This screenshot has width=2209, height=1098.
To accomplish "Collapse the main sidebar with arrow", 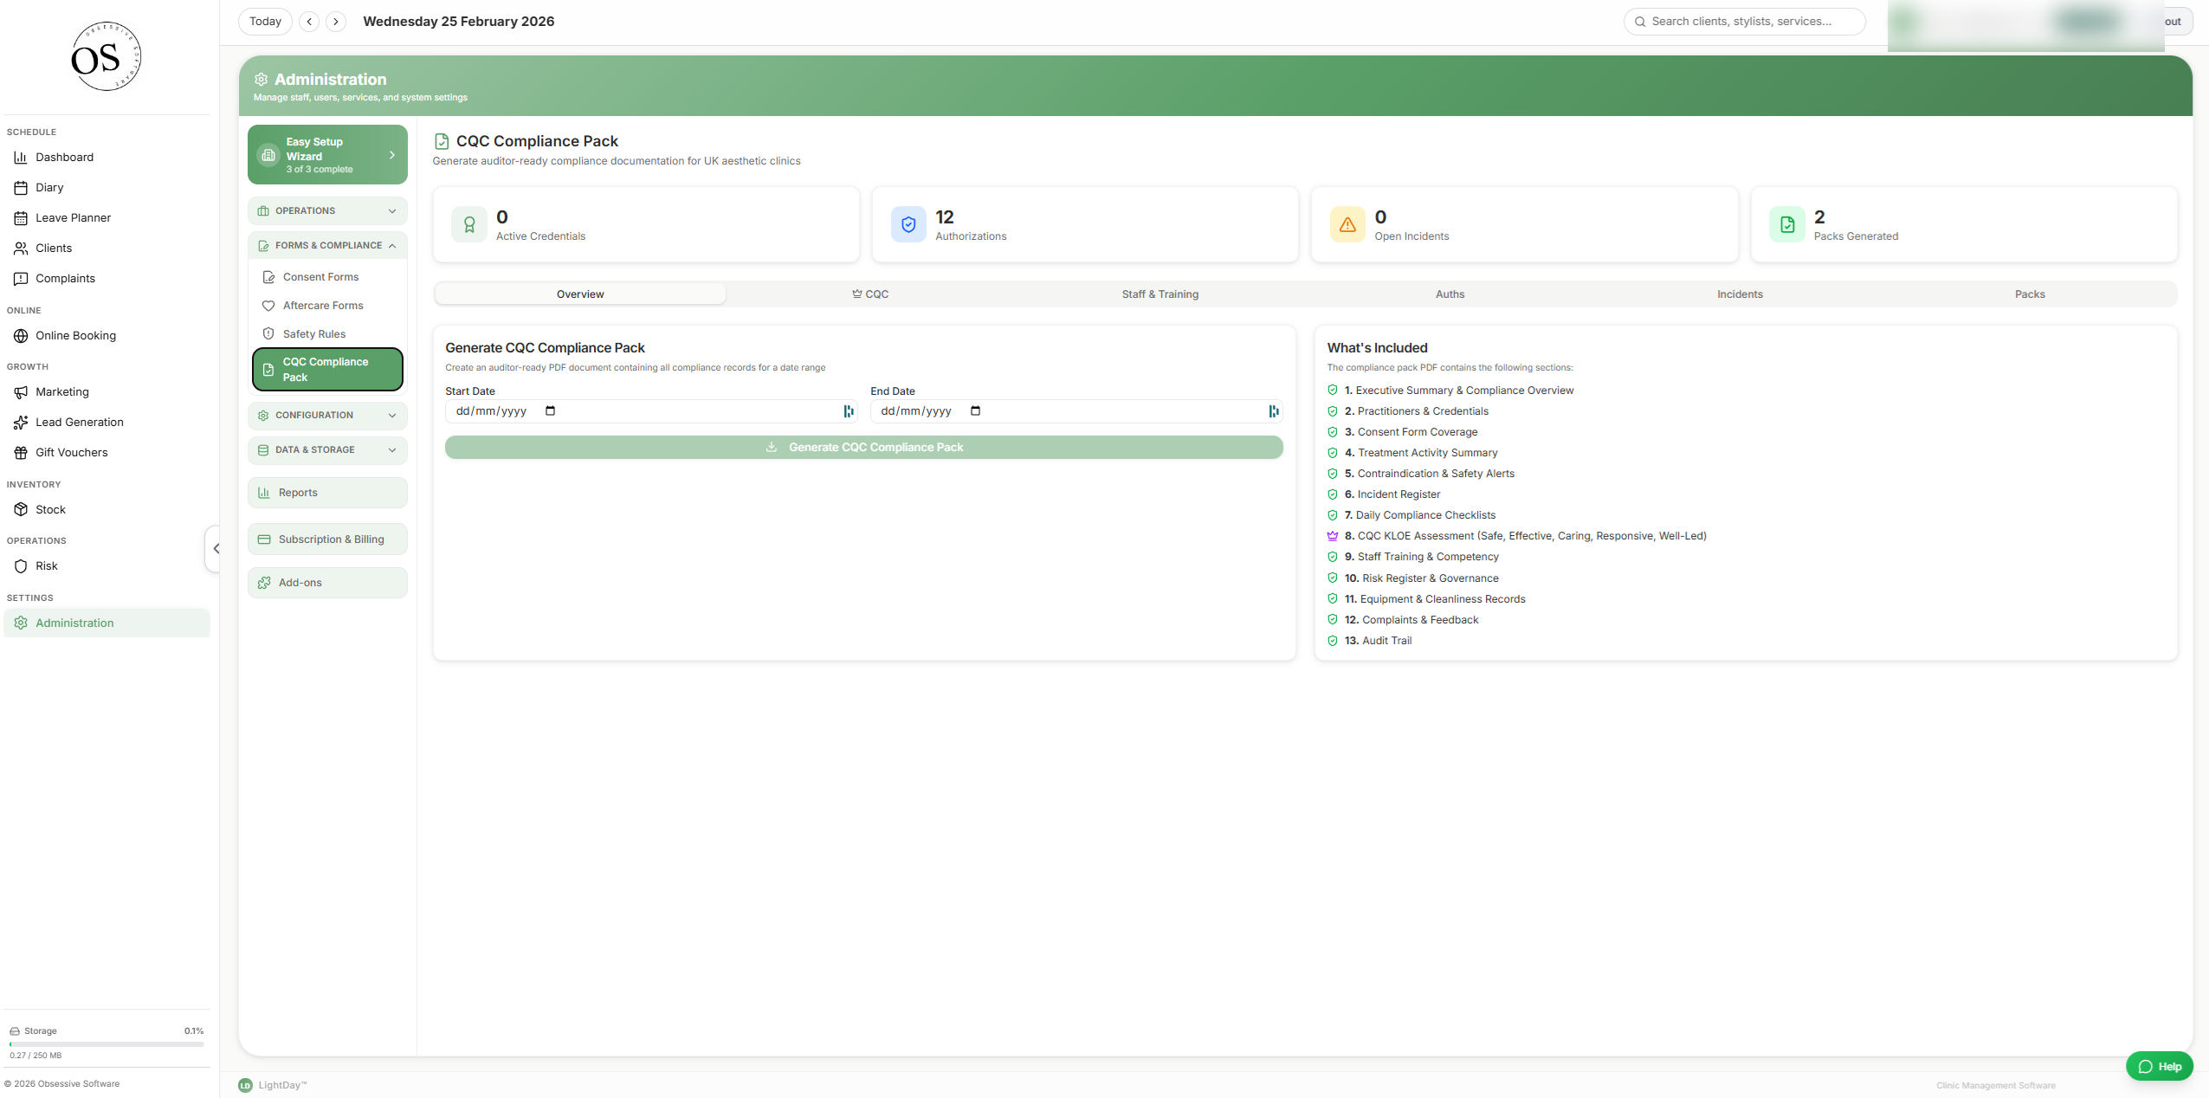I will pyautogui.click(x=215, y=548).
